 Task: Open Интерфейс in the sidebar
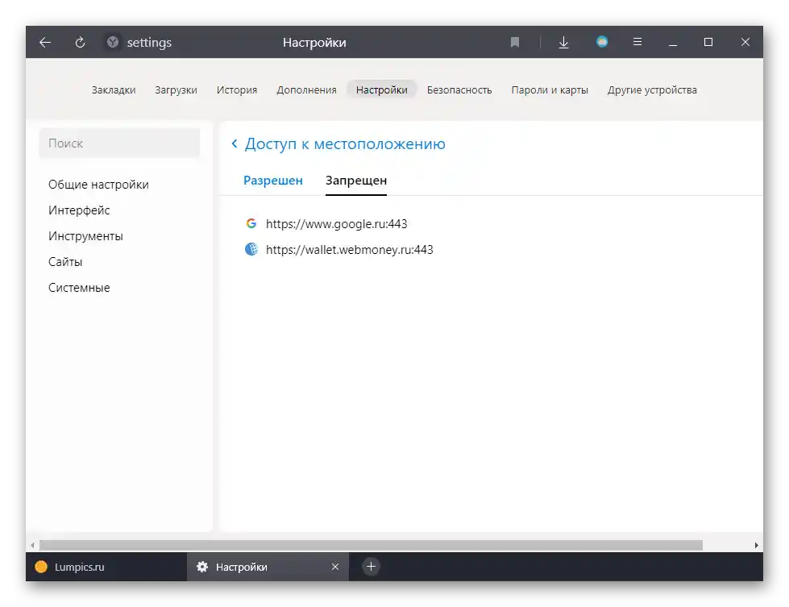pos(79,210)
